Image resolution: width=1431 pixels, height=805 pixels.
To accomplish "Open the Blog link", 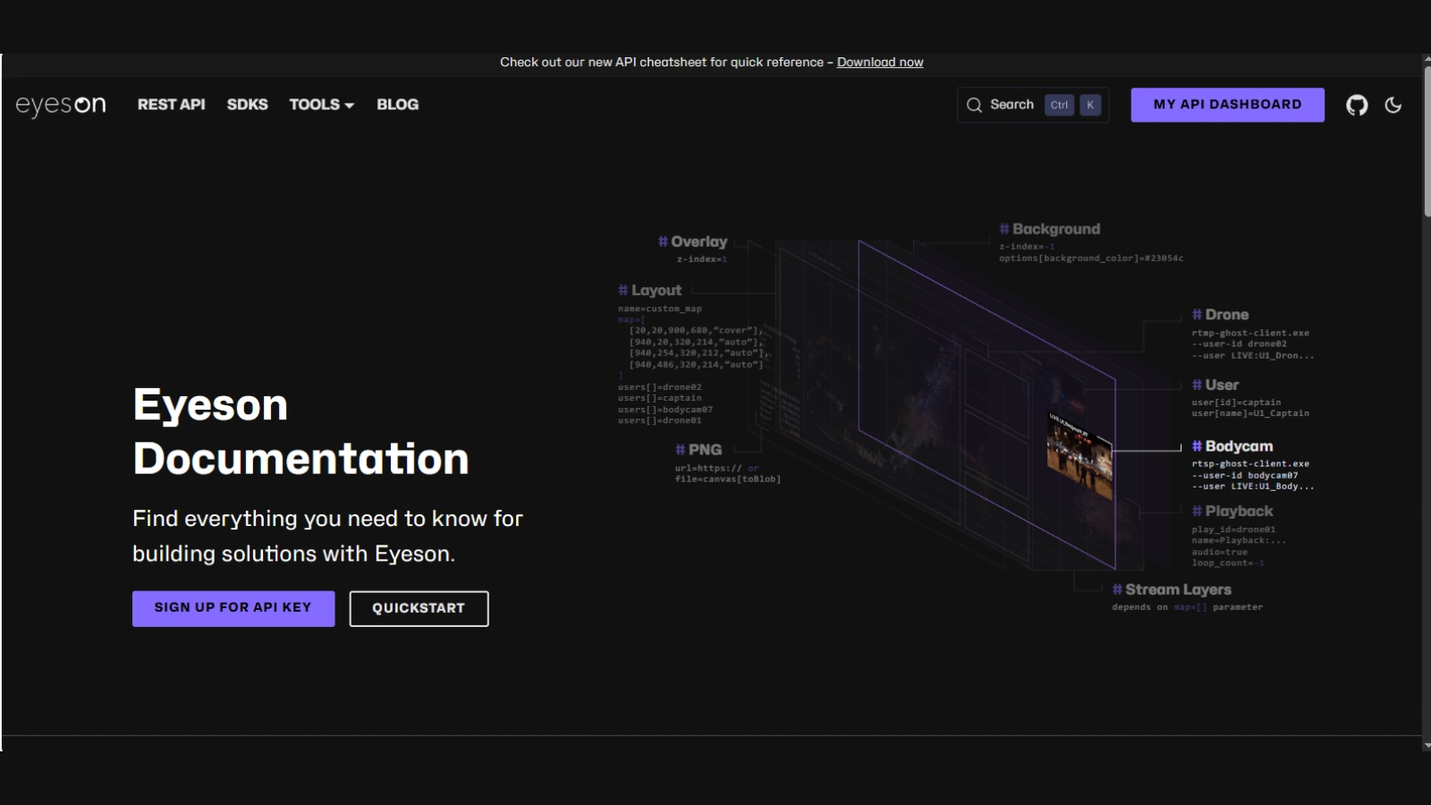I will point(397,105).
